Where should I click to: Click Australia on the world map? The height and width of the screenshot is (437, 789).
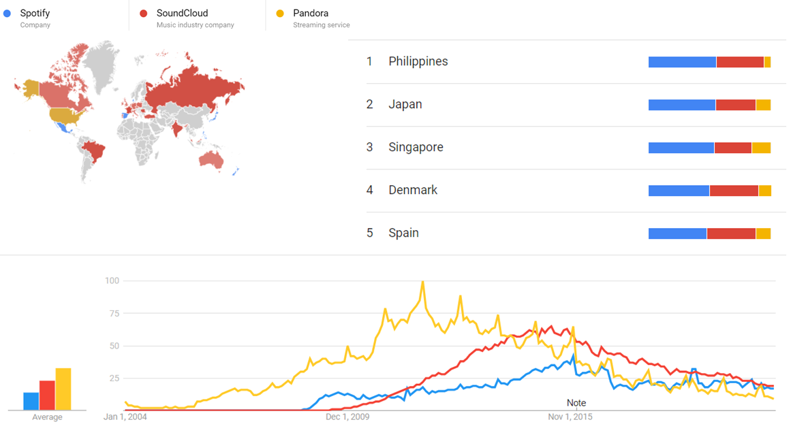click(211, 159)
